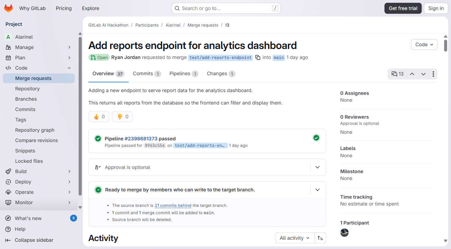Click the What's new compass icon

[8, 218]
